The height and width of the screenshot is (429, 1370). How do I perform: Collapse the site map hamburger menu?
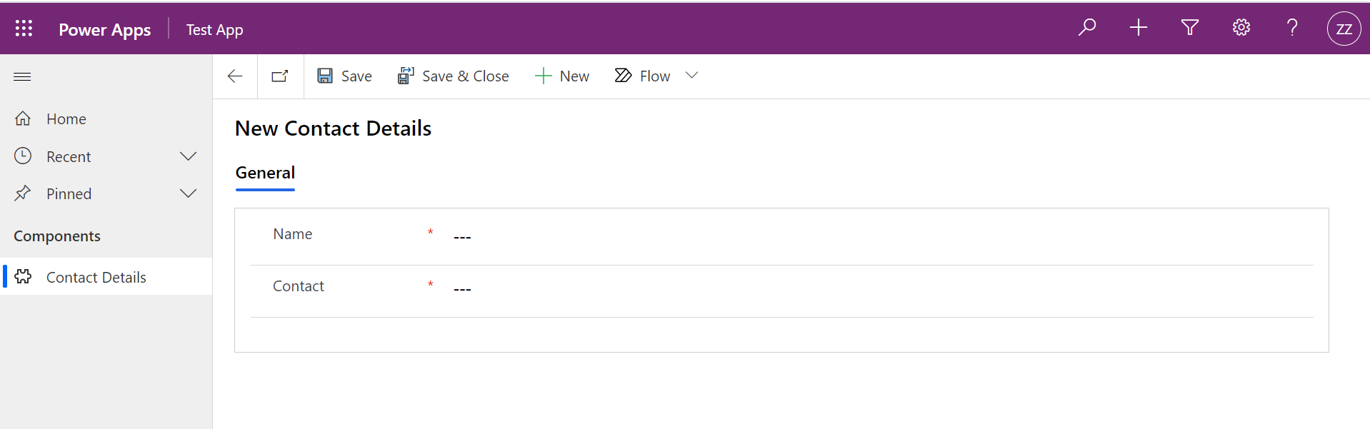click(x=22, y=76)
